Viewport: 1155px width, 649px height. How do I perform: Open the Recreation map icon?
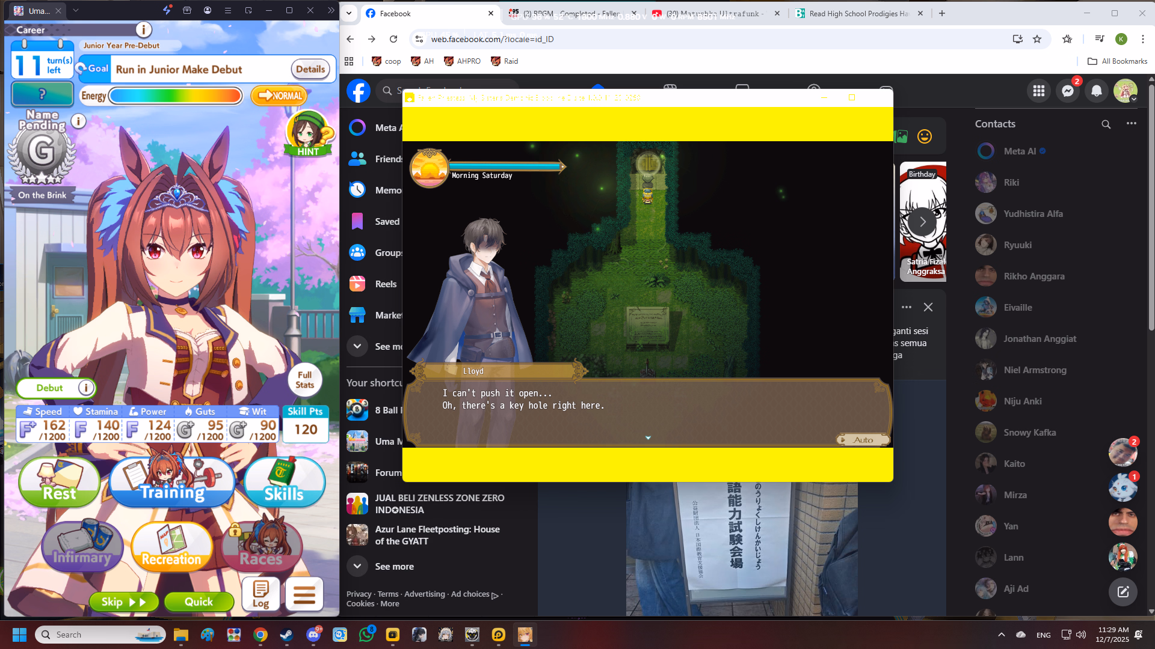tap(171, 546)
